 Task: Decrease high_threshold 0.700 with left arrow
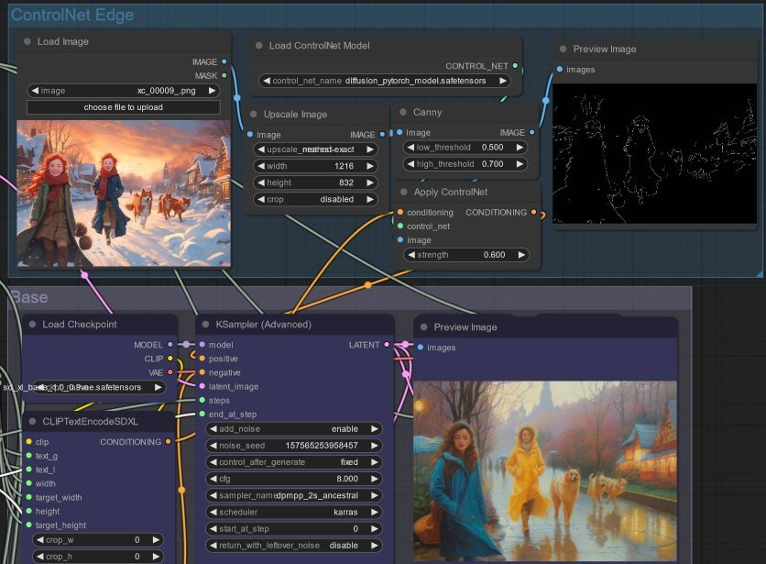(x=410, y=164)
